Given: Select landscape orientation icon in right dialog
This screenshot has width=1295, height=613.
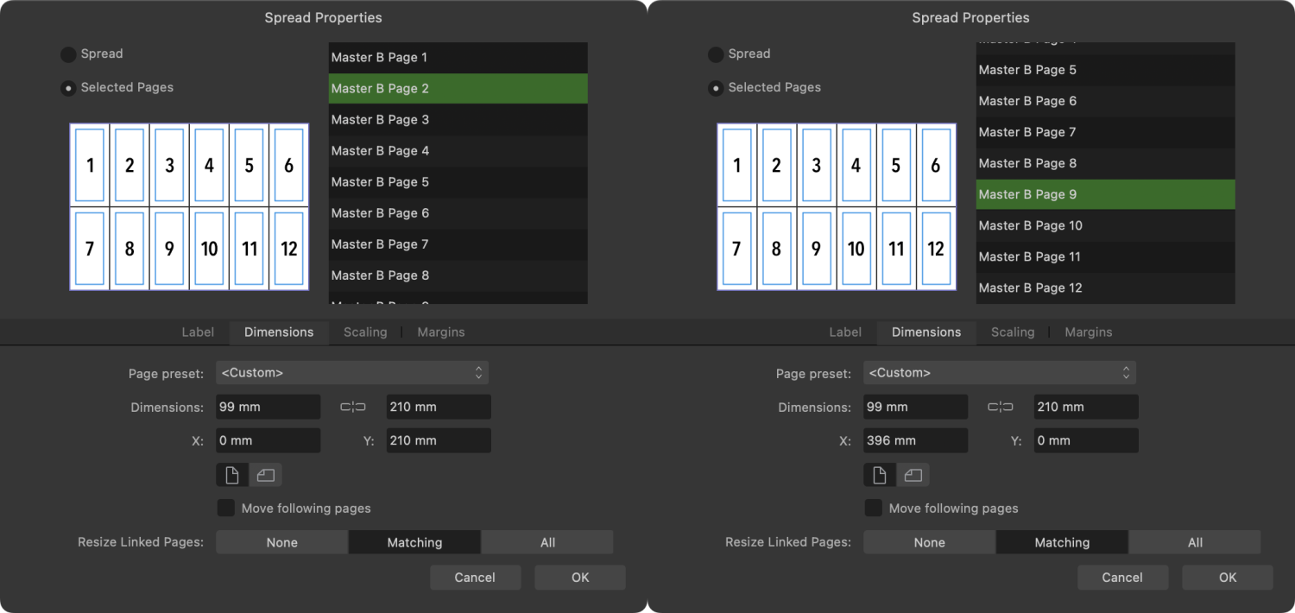Looking at the screenshot, I should 913,475.
